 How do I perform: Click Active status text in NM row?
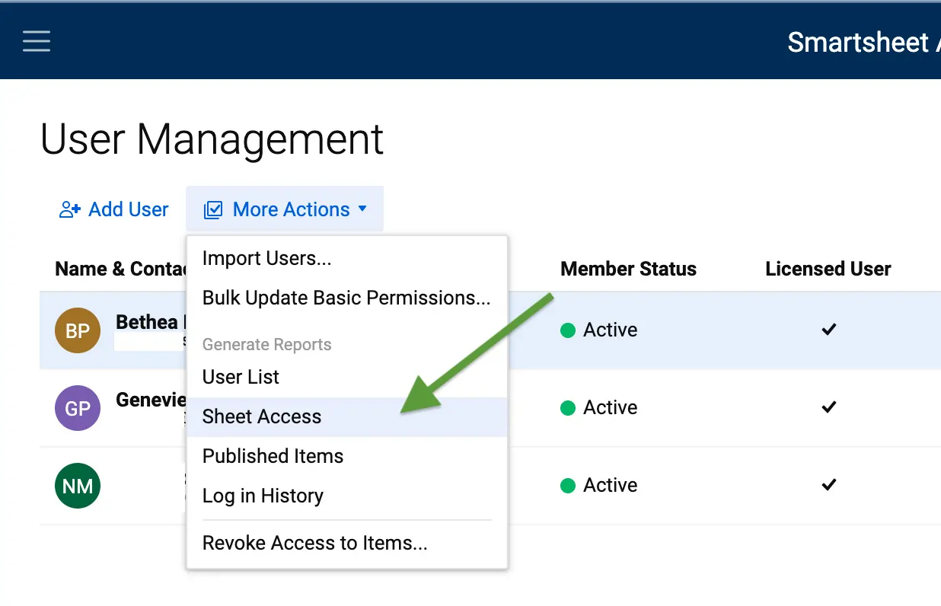pyautogui.click(x=611, y=486)
